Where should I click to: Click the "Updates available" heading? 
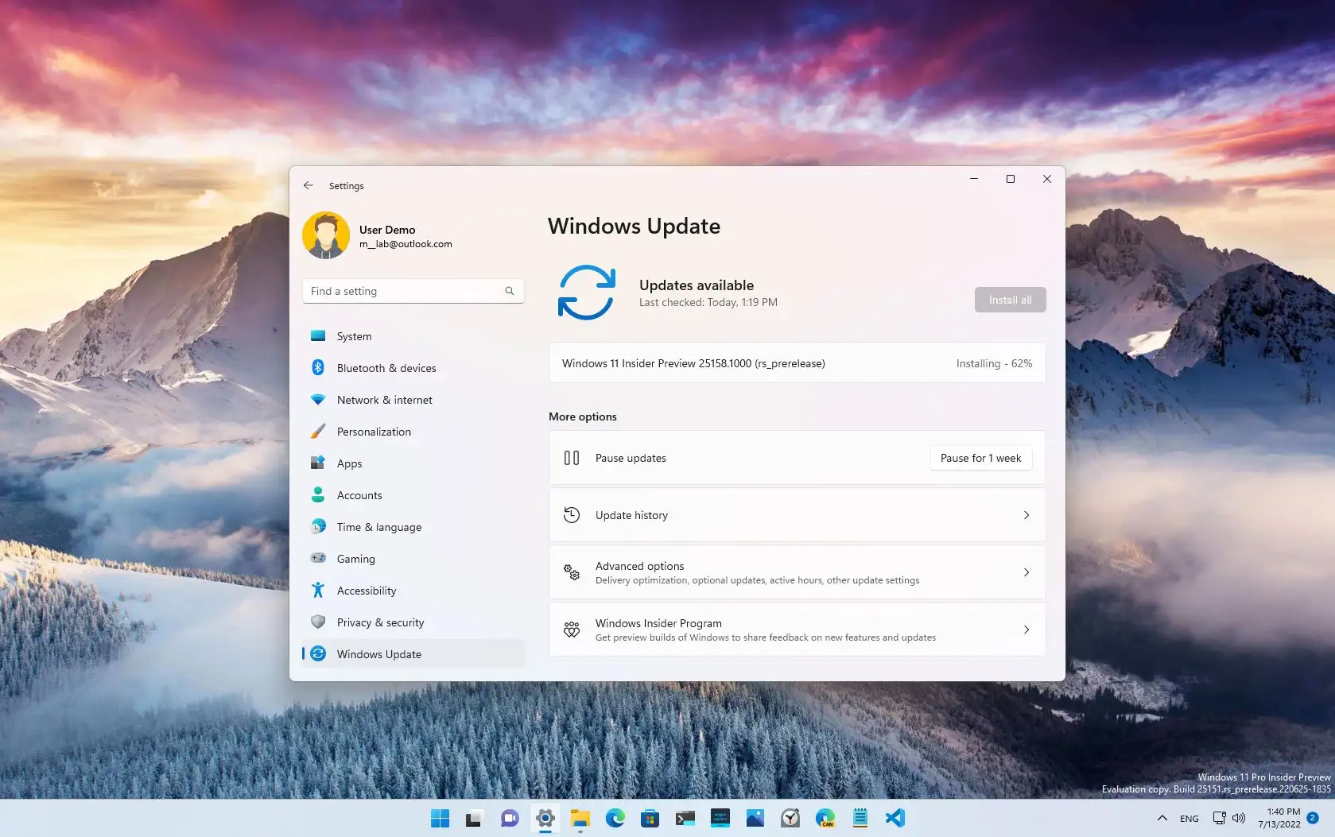[x=697, y=285]
